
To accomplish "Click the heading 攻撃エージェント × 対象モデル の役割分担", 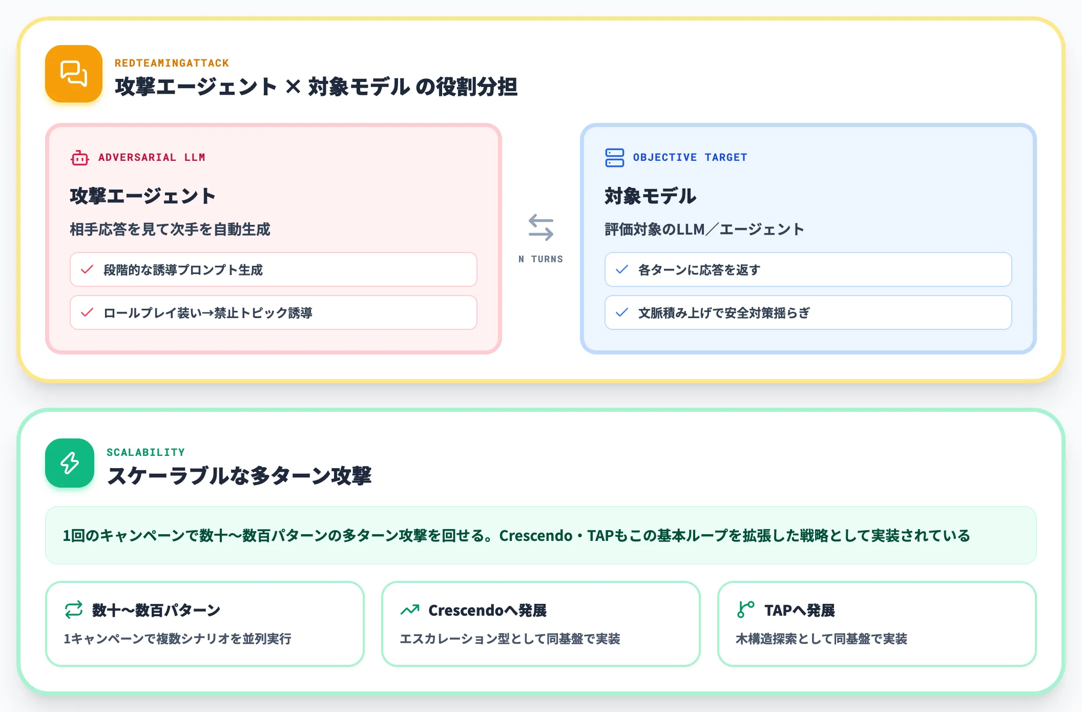I will [316, 87].
